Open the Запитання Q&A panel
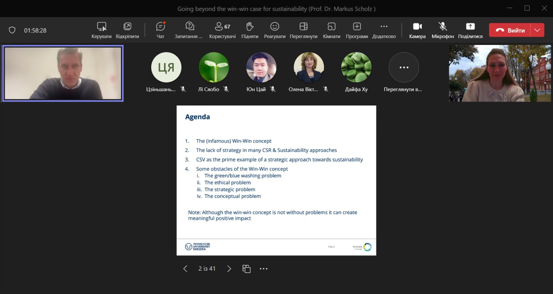 189,30
